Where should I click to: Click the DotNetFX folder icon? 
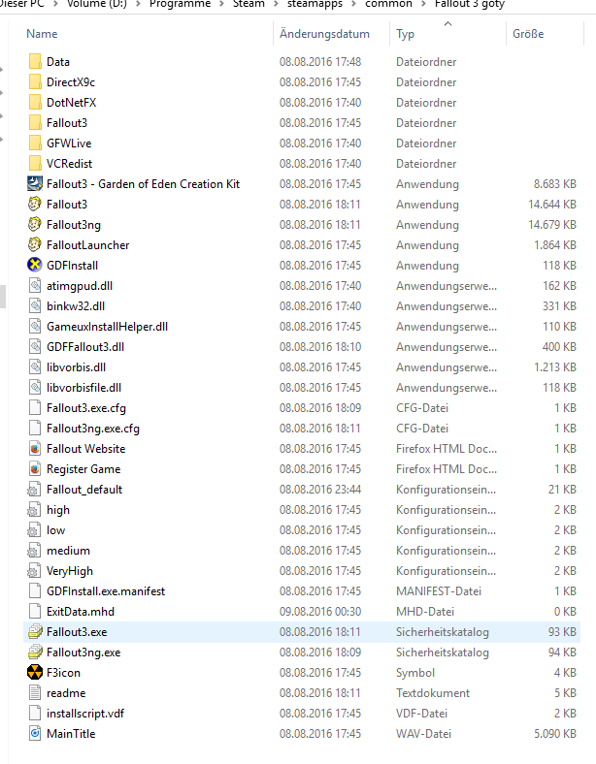35,103
